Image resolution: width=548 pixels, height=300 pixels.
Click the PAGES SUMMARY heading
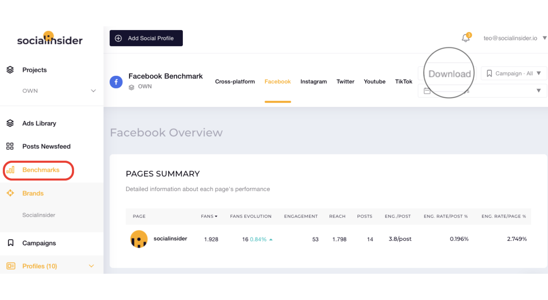(163, 174)
